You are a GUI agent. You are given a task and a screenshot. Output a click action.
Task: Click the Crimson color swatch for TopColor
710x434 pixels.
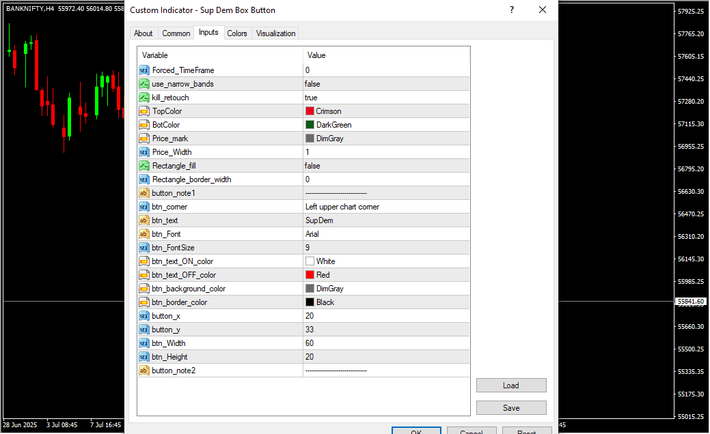pos(310,111)
